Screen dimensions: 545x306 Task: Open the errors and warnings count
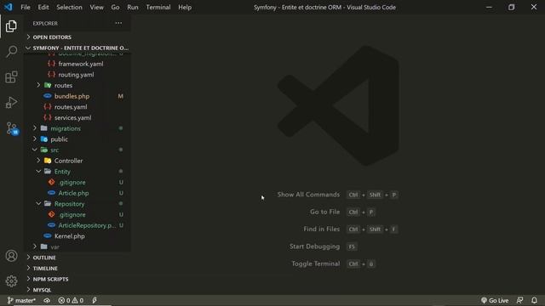click(x=71, y=300)
